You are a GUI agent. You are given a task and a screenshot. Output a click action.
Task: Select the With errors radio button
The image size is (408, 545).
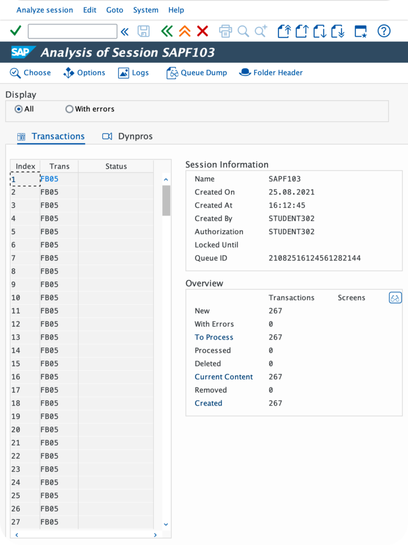click(69, 109)
